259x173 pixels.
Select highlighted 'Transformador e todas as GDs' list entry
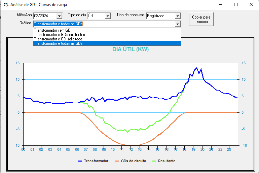tap(58, 43)
